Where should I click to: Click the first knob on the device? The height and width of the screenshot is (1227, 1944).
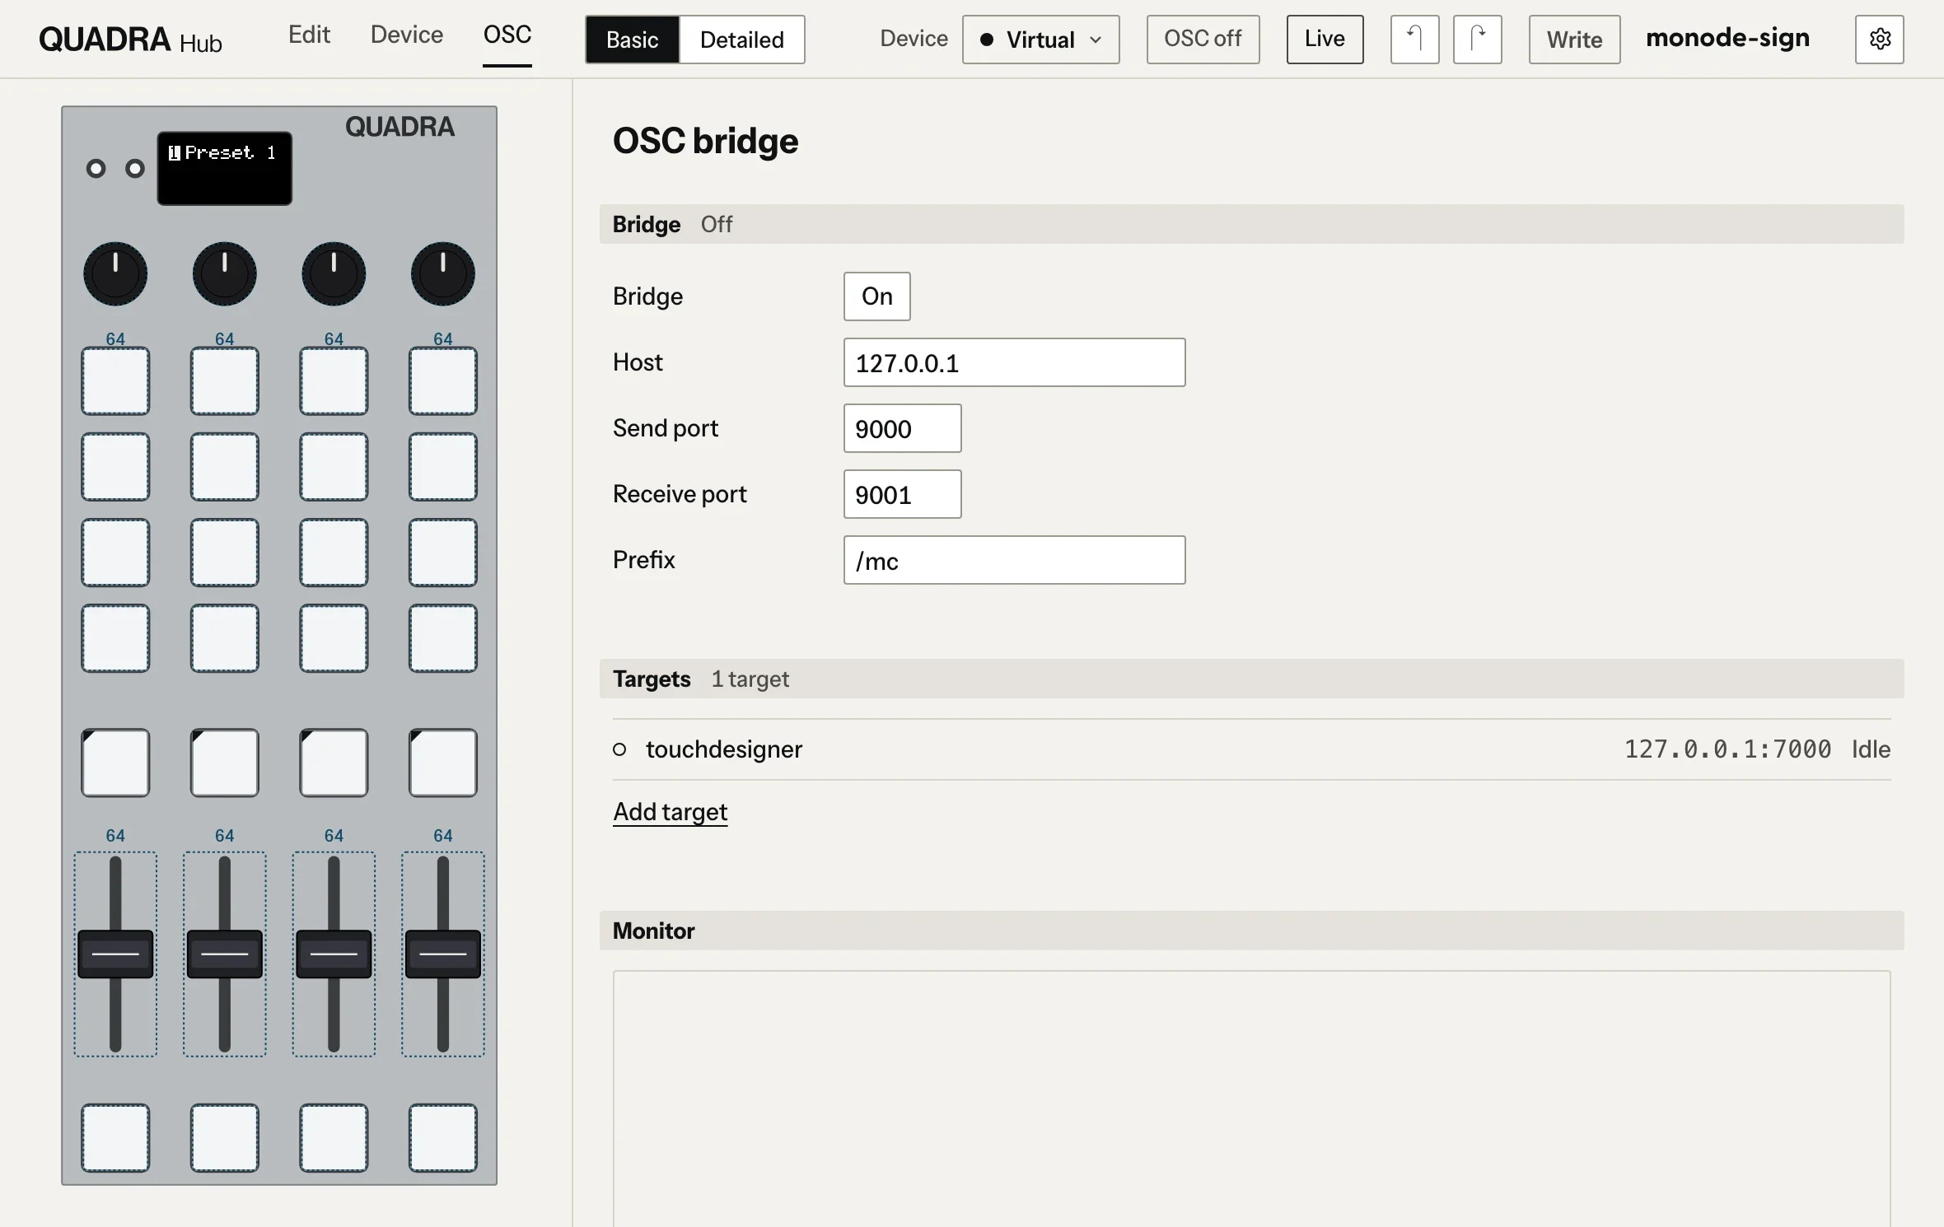115,273
